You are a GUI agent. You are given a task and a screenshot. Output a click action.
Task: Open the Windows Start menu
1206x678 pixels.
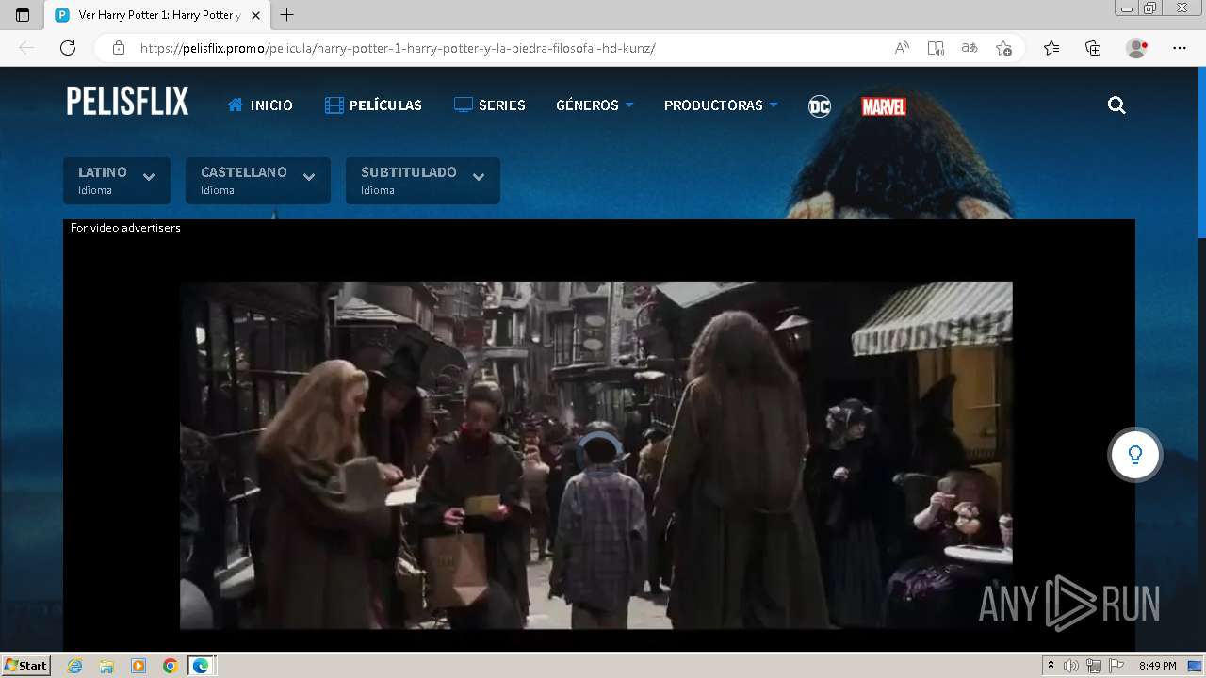click(25, 666)
